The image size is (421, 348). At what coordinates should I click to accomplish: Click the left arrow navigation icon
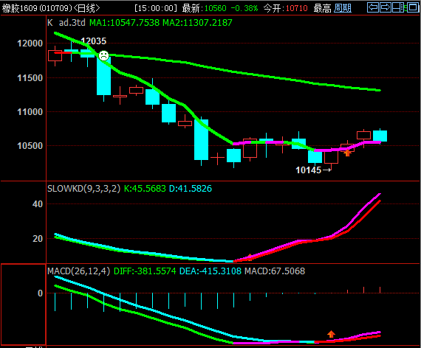(x=373, y=7)
